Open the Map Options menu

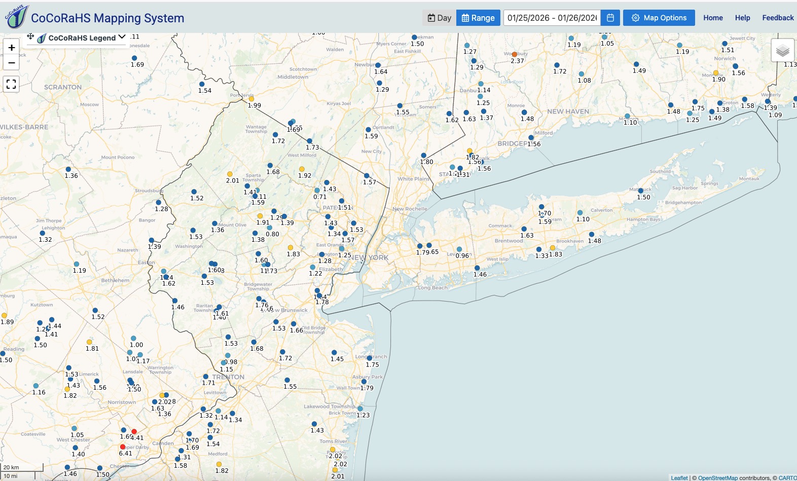(x=659, y=18)
